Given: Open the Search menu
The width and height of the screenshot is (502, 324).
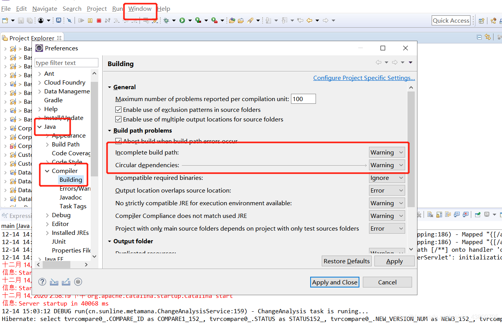Looking at the screenshot, I should pos(72,8).
